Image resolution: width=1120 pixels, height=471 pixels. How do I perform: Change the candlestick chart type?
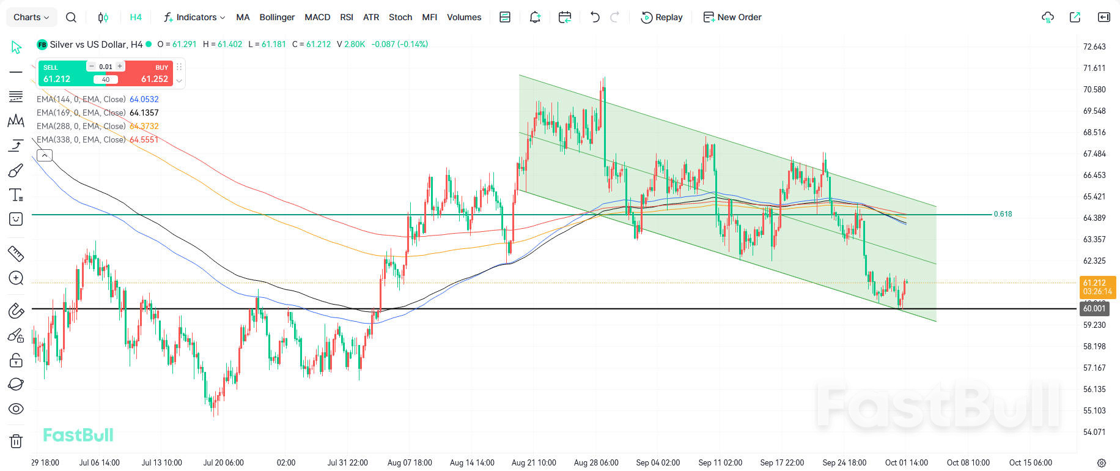(x=103, y=17)
